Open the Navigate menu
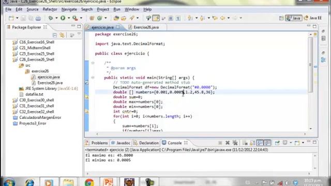Viewport: 331px width, 186px height. 69,9
